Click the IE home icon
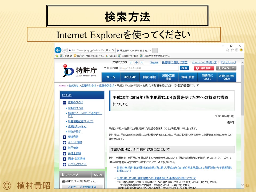The height and width of the screenshot is (192, 256). coord(227,50)
